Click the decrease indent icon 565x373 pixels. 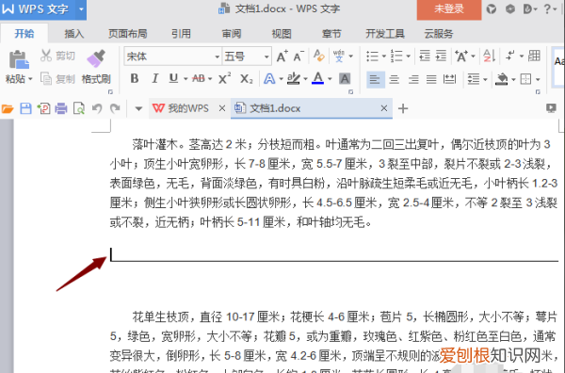pos(425,56)
